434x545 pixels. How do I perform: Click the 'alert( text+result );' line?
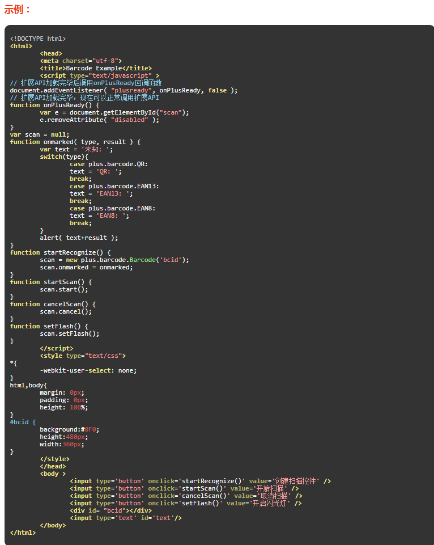coord(79,238)
